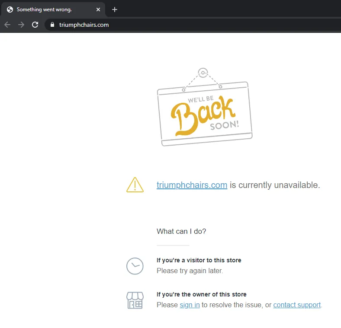341x328 pixels.
Task: Click the storefront icon beside owner message
Action: pos(135,300)
